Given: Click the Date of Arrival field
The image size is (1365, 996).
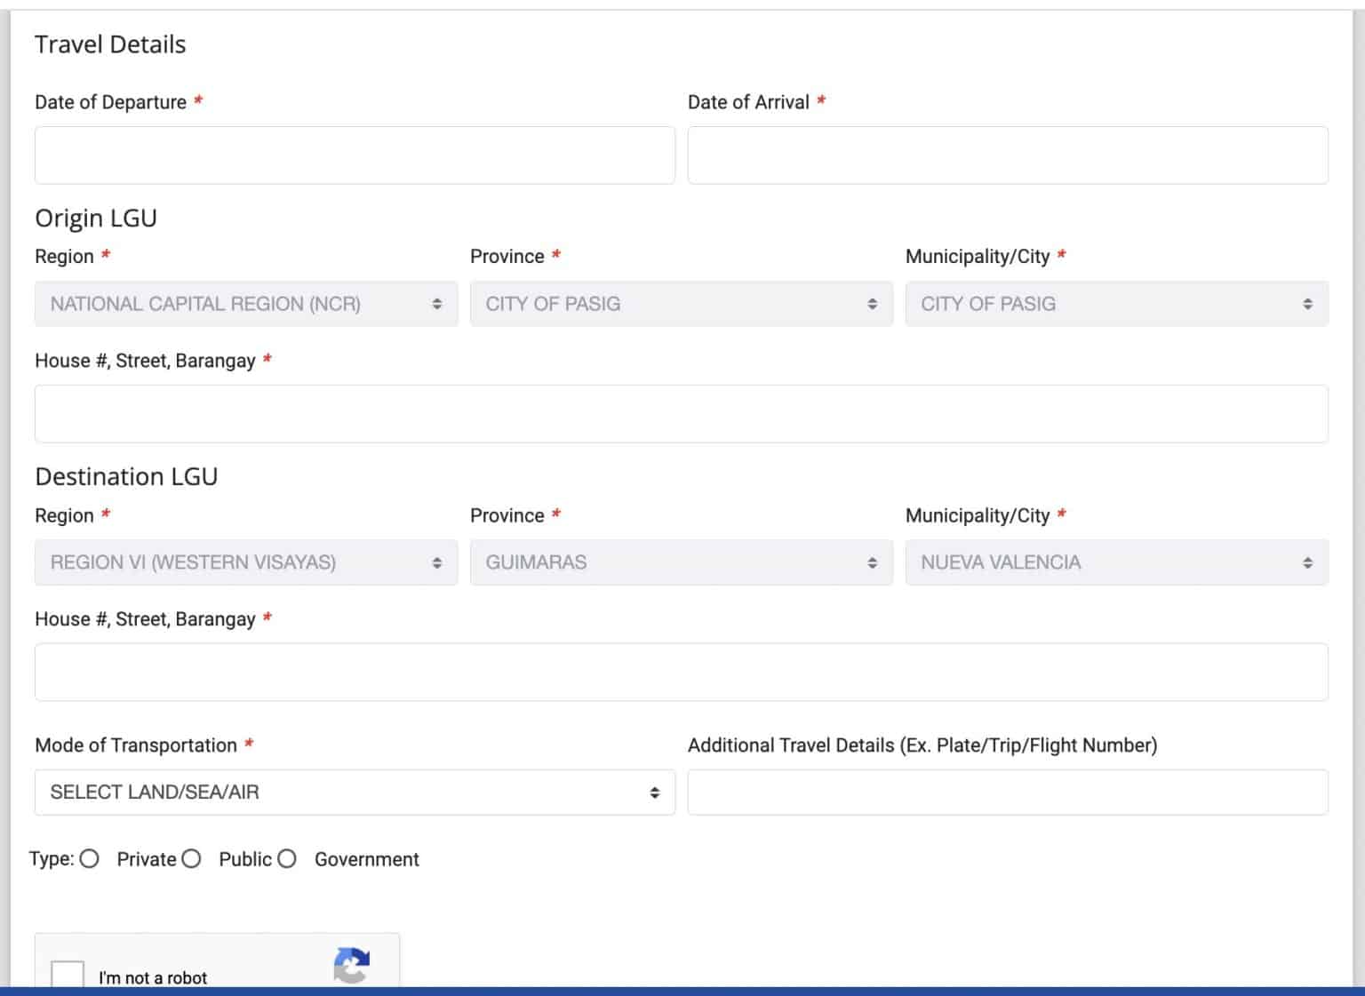Looking at the screenshot, I should (x=1007, y=155).
